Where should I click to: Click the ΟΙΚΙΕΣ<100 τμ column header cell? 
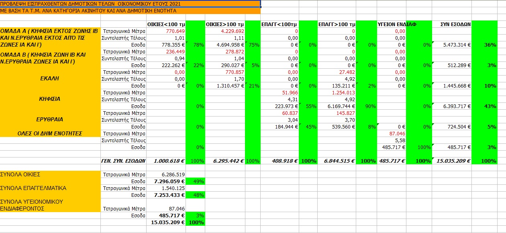166,25
